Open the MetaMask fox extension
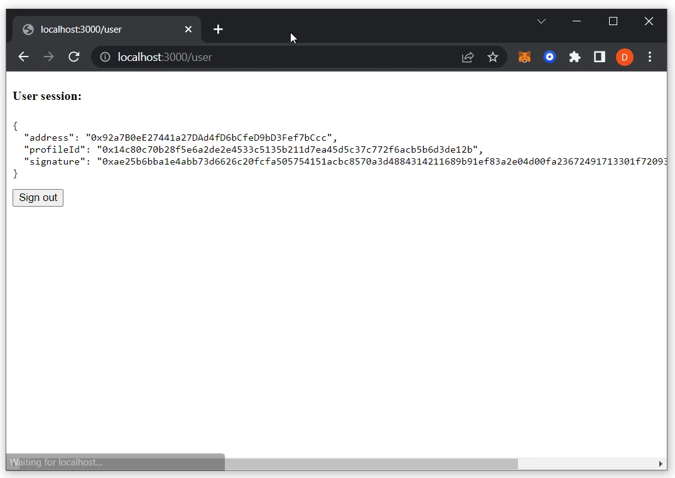The width and height of the screenshot is (675, 478). [x=524, y=57]
